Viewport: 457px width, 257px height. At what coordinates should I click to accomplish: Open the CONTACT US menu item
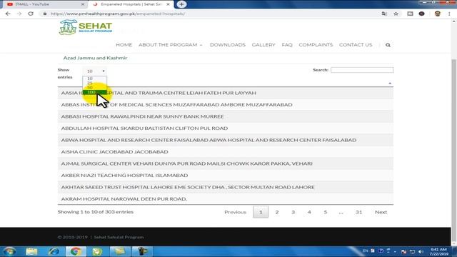356,45
